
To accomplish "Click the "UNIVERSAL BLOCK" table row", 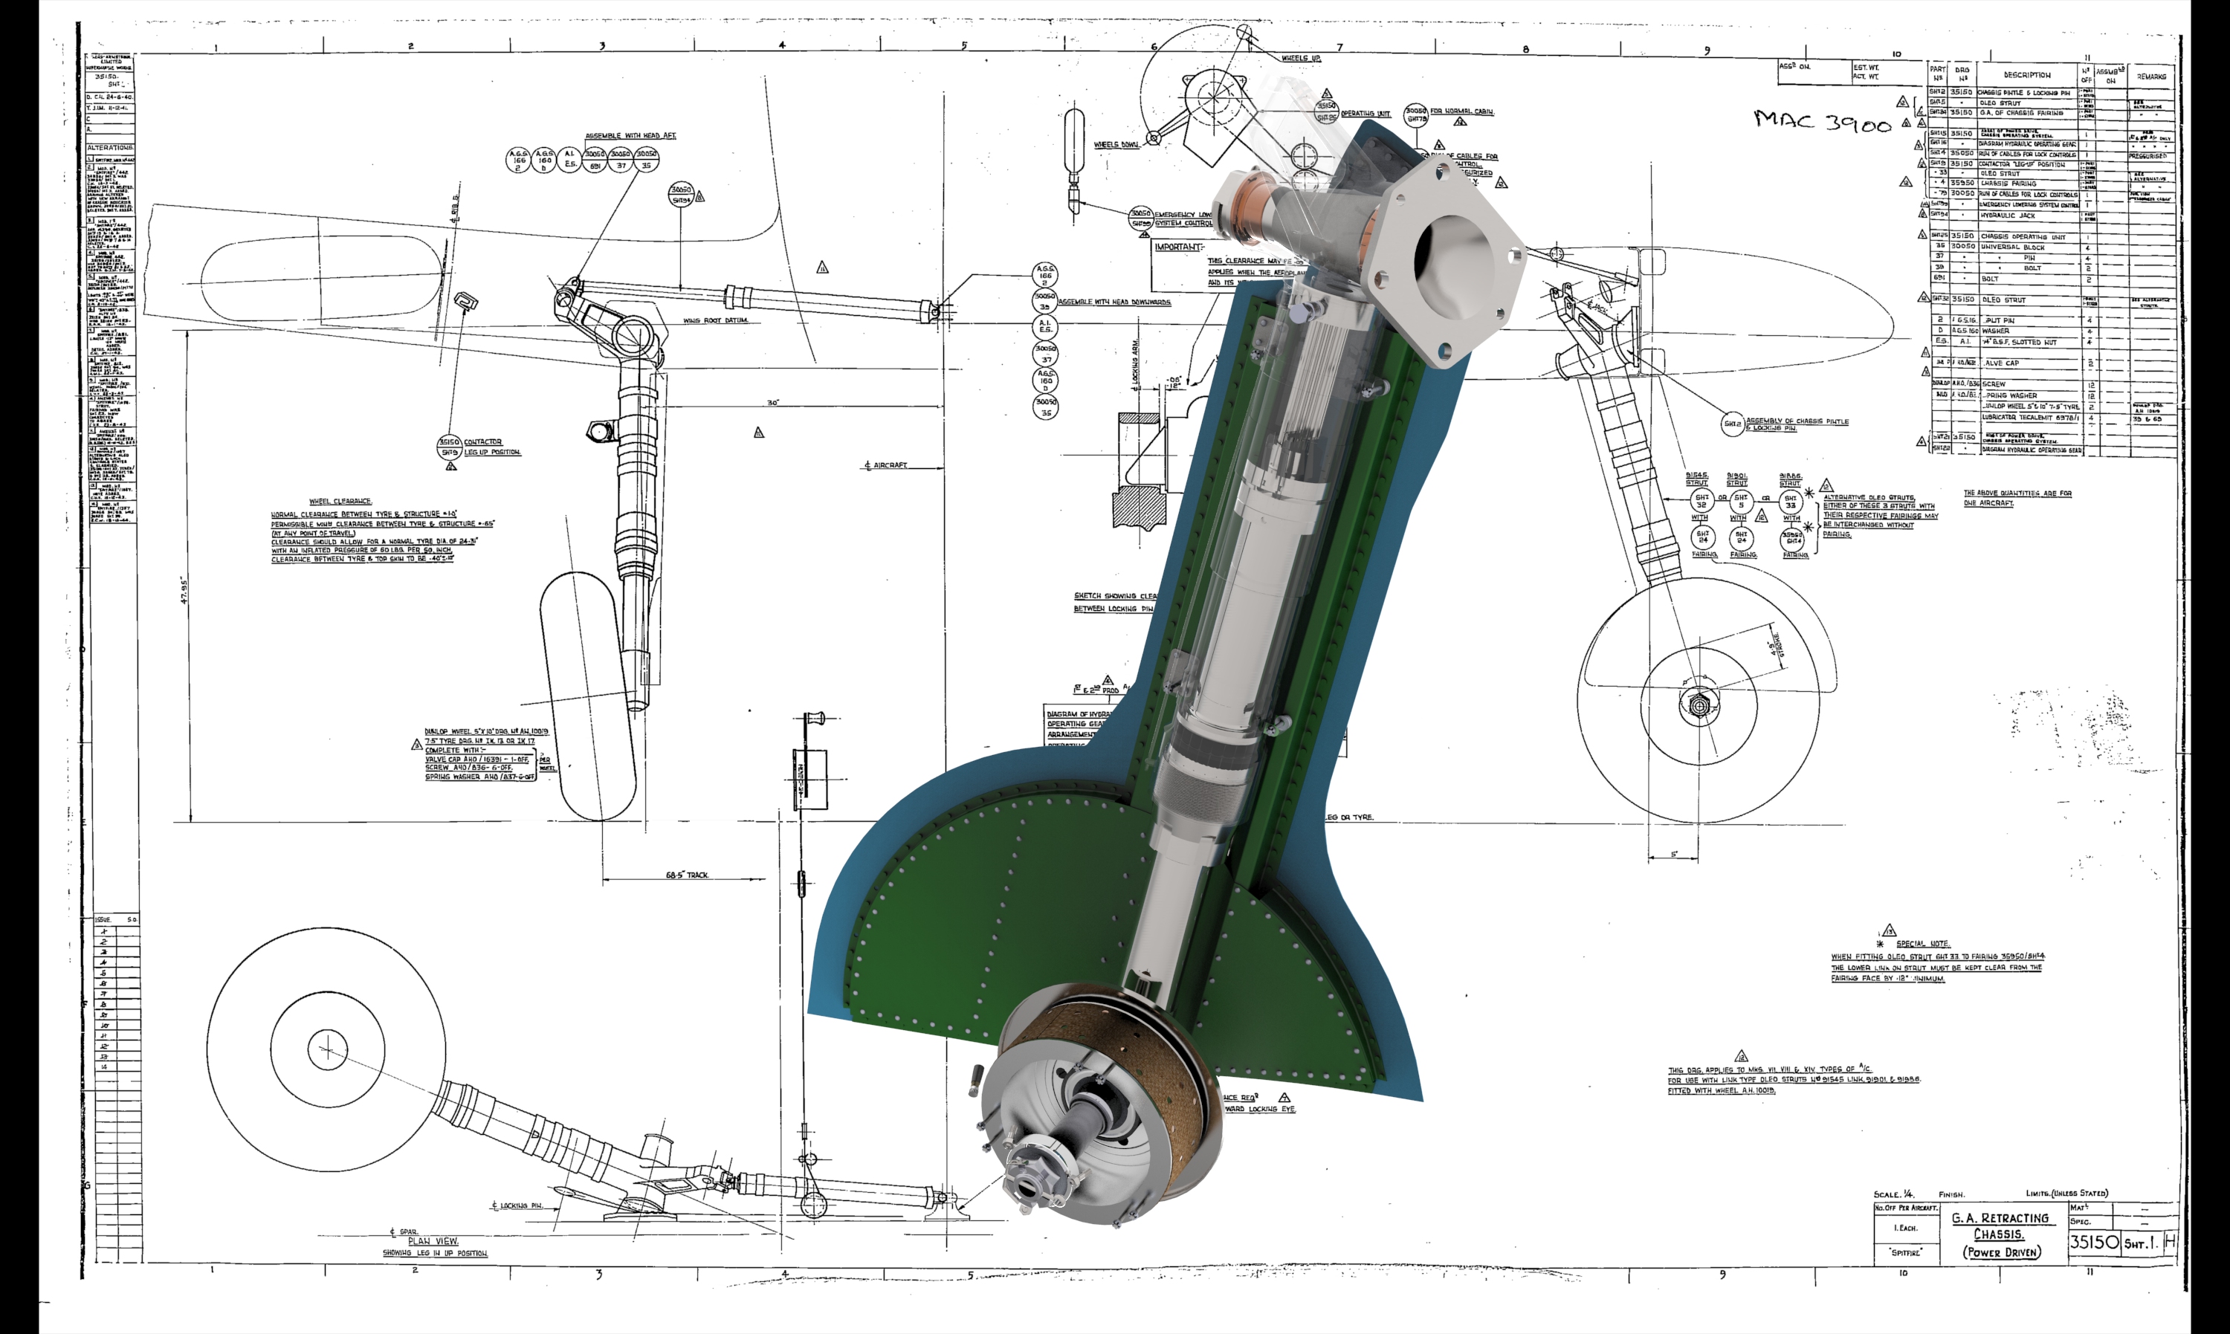I will (2053, 247).
